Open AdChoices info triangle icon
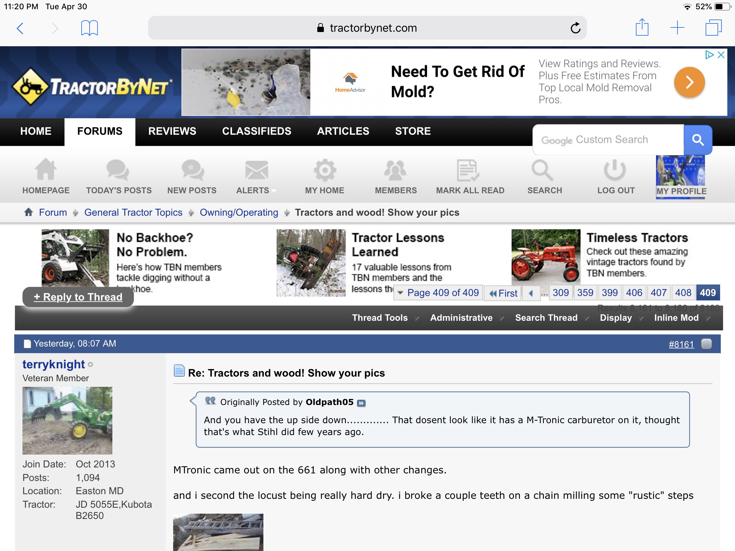This screenshot has height=551, width=735. [710, 55]
